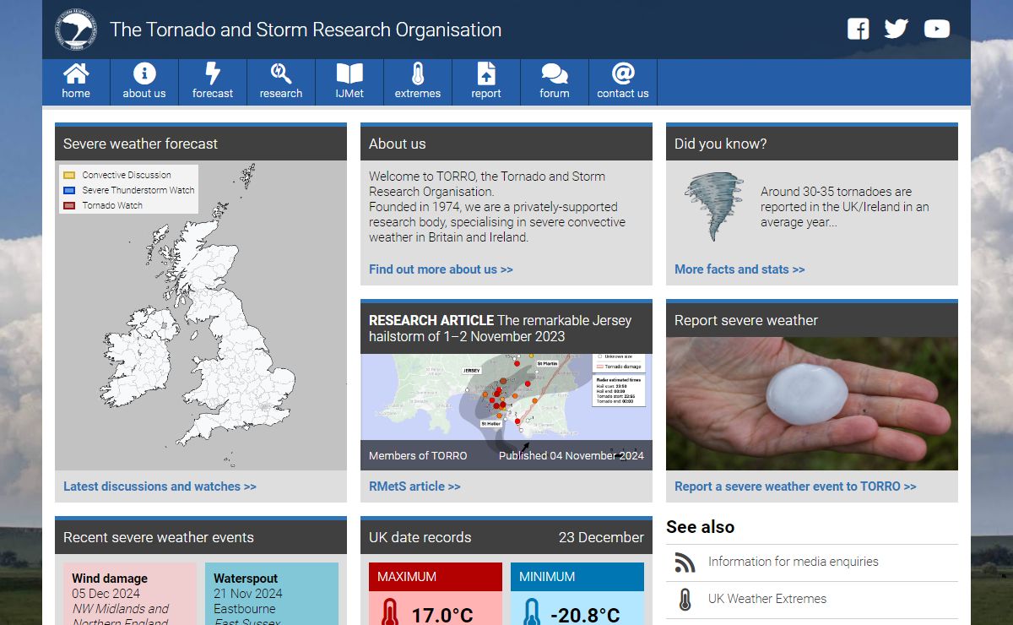Open the Facebook page icon
1013x625 pixels.
click(x=858, y=29)
